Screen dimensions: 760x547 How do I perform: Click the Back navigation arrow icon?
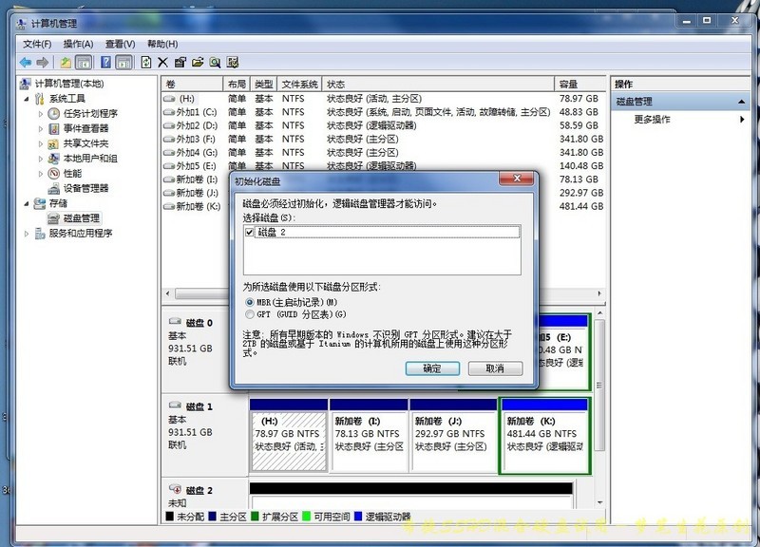[26, 62]
